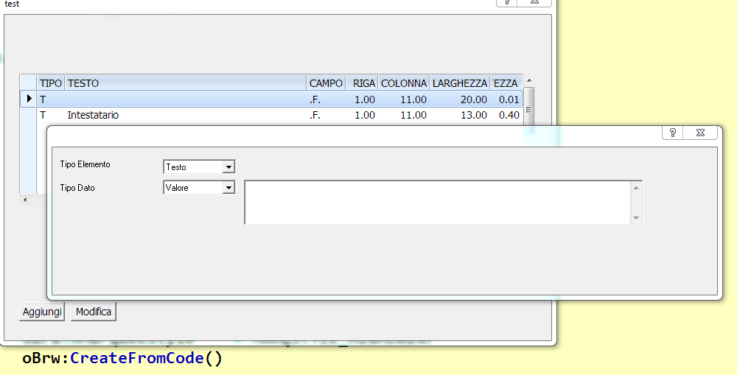
Task: Click the help question mark in the dialog
Action: tap(673, 133)
